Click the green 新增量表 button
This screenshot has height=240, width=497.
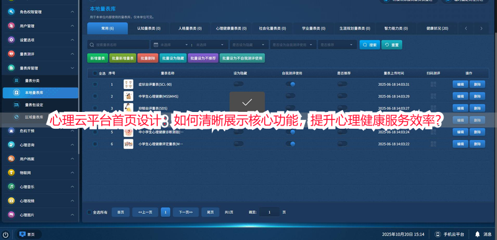coord(98,58)
